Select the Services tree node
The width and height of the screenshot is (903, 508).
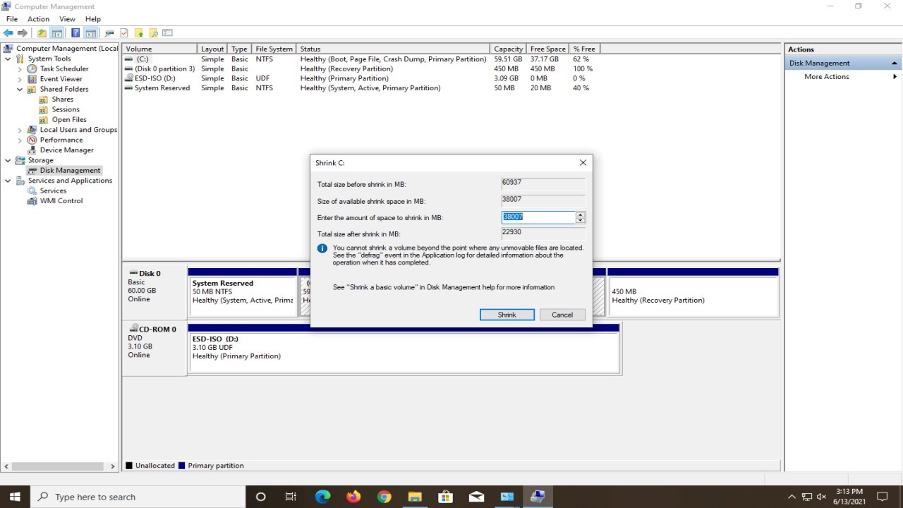53,190
